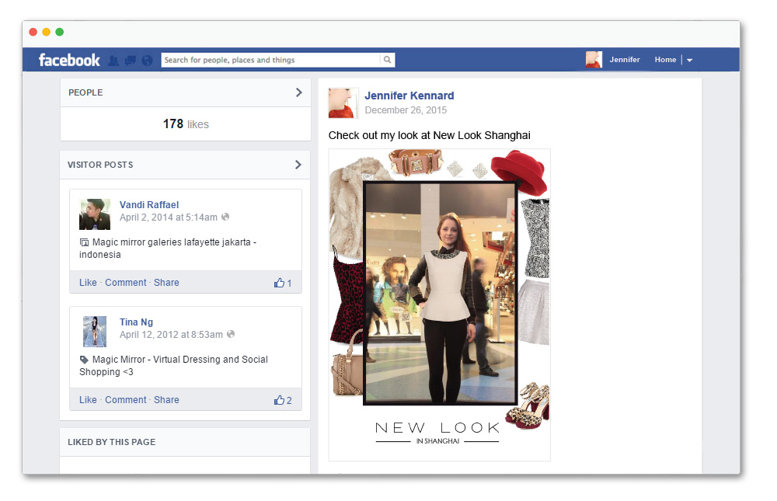Share Vandi Raffael's post
This screenshot has height=501, width=777.
click(x=166, y=283)
